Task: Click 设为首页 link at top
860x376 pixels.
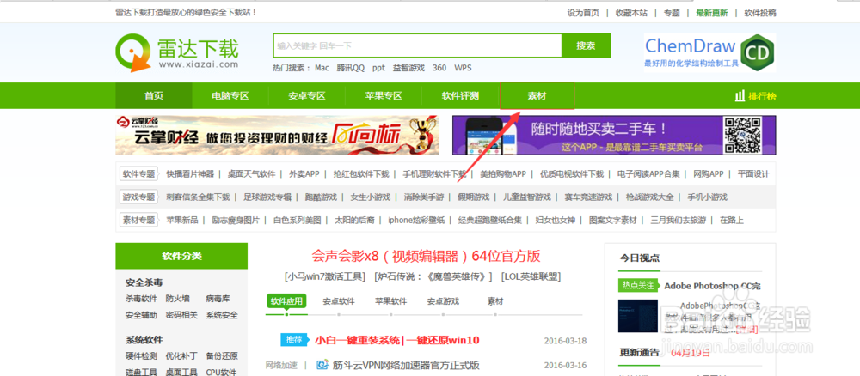Action: (583, 13)
